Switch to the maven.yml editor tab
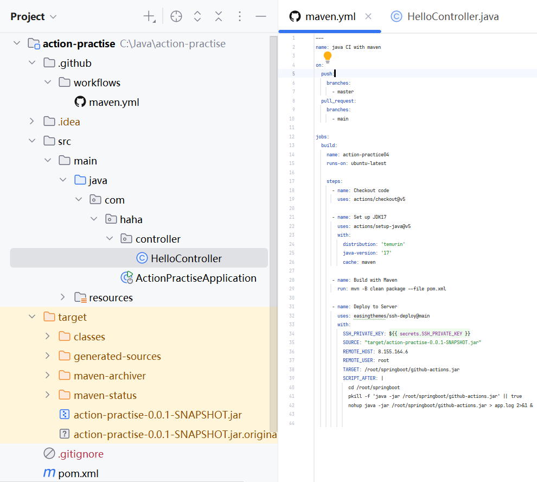The height and width of the screenshot is (482, 537). click(330, 16)
